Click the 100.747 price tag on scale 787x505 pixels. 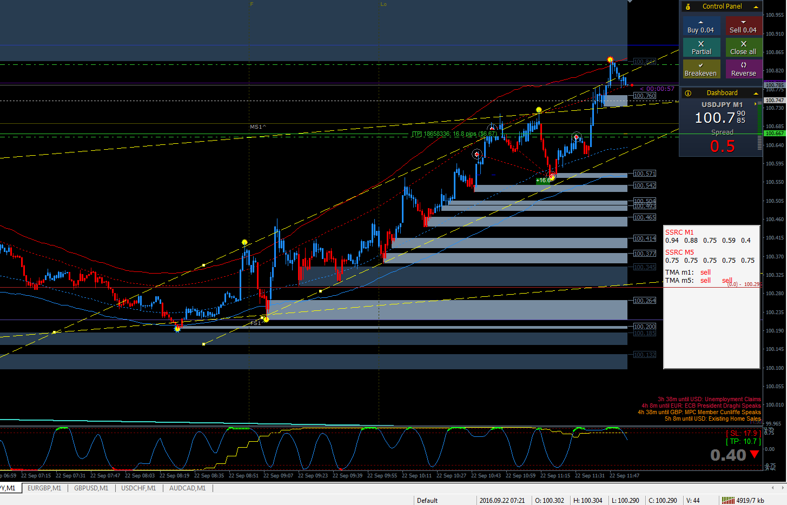click(775, 100)
